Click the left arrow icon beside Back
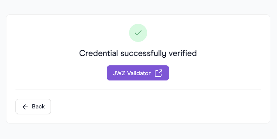This screenshot has height=139, width=277. click(25, 107)
